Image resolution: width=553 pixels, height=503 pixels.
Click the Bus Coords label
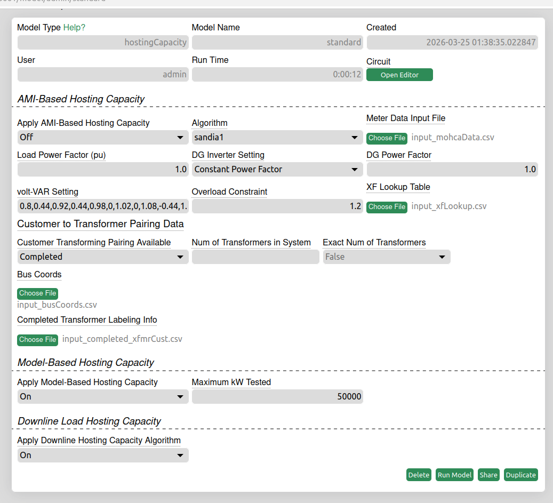[x=39, y=274]
